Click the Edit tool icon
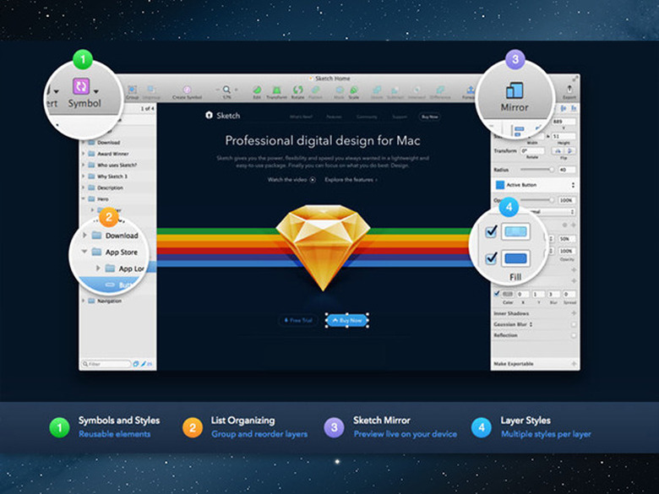The image size is (659, 494). click(x=257, y=89)
